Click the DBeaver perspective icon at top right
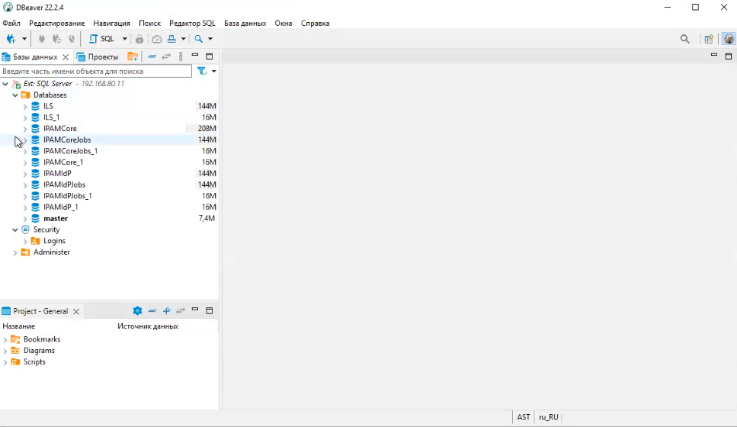 click(729, 40)
